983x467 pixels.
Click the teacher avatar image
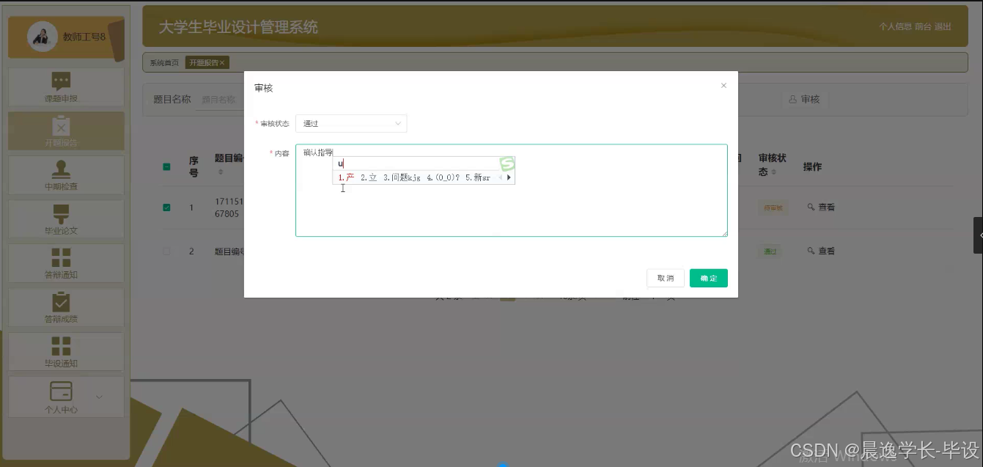click(42, 35)
